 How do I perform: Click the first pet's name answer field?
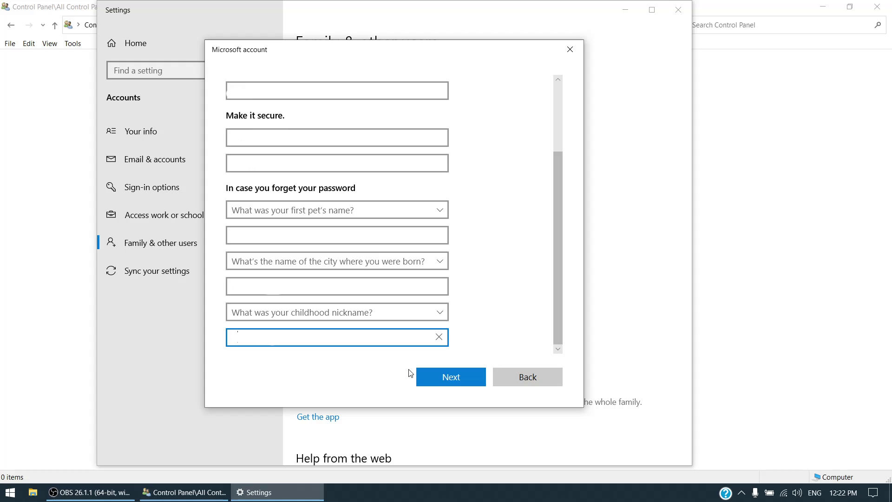click(337, 236)
